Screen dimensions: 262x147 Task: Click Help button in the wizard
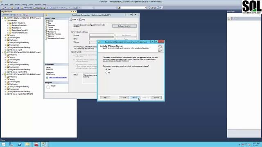click(105, 98)
